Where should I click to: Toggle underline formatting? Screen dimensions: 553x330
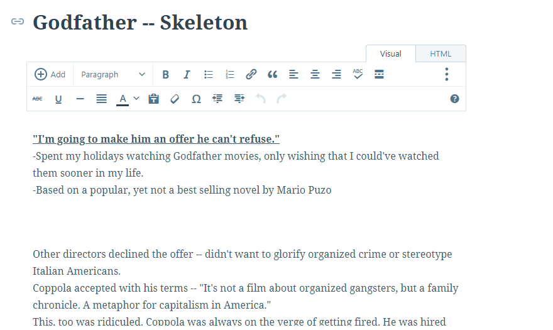58,99
